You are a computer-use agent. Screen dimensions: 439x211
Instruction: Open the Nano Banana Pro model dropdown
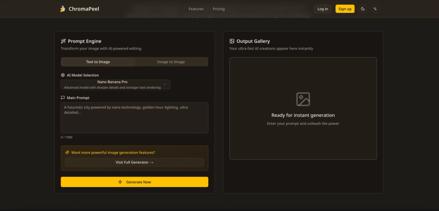pos(115,85)
